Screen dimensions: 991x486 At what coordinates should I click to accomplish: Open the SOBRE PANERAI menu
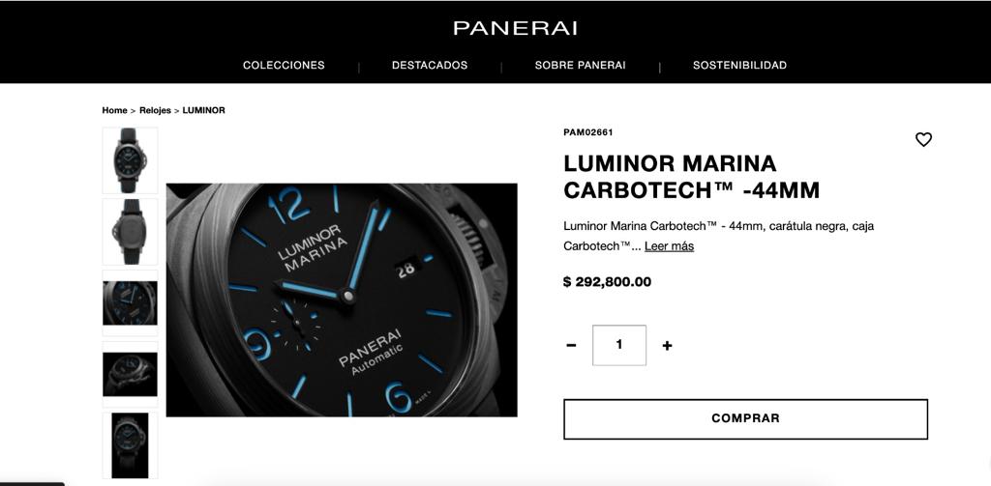coord(581,65)
